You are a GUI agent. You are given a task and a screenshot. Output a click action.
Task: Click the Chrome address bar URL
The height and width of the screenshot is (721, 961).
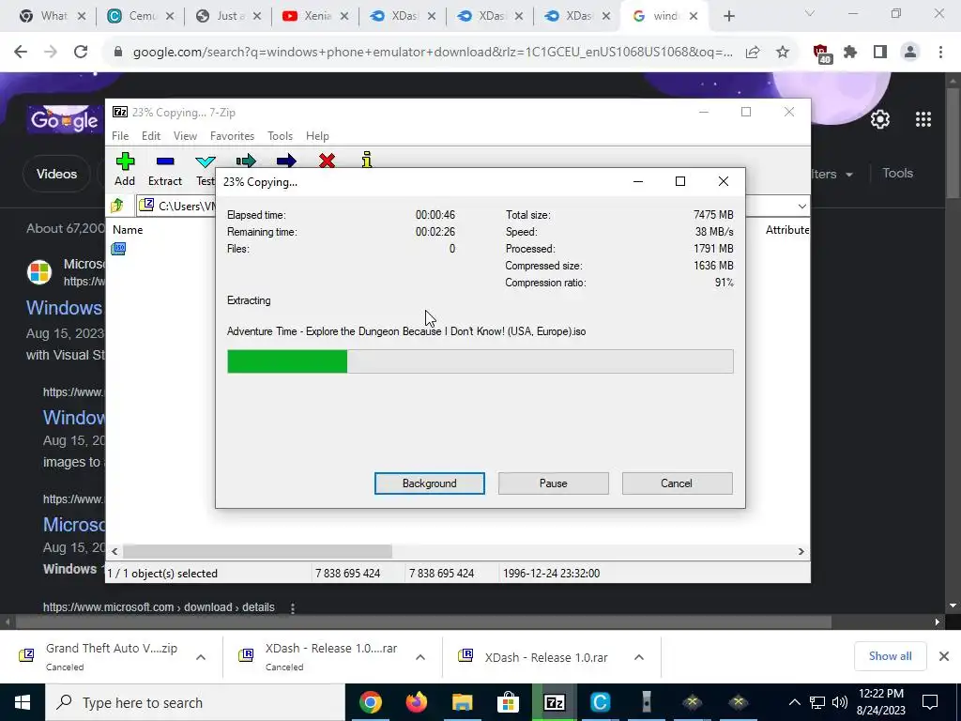click(x=433, y=53)
